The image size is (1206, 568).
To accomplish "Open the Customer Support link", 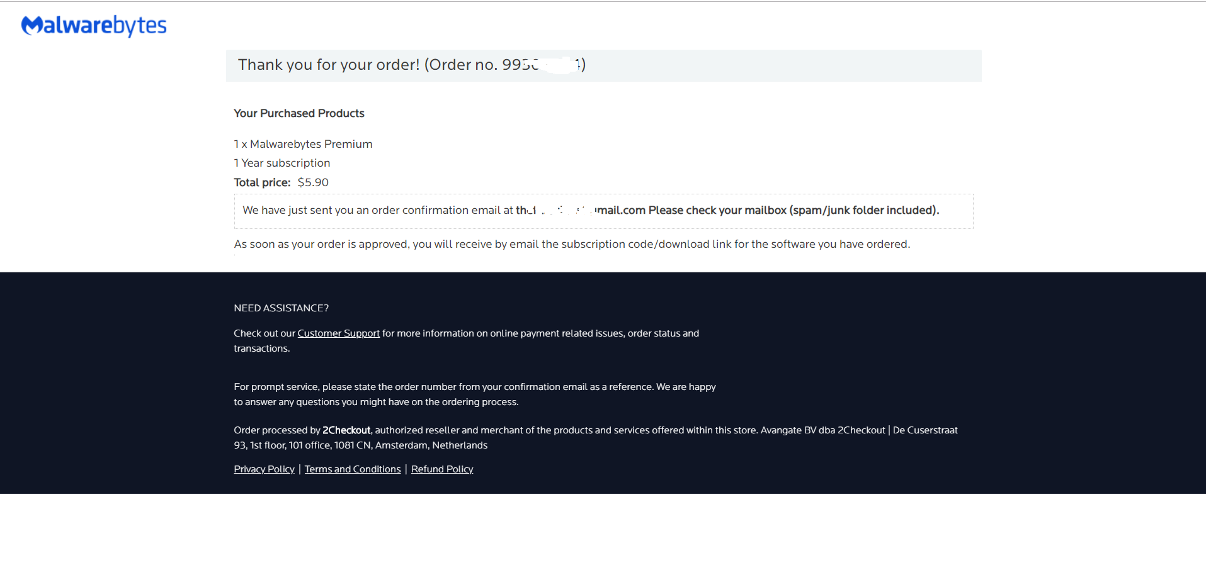I will pos(338,333).
